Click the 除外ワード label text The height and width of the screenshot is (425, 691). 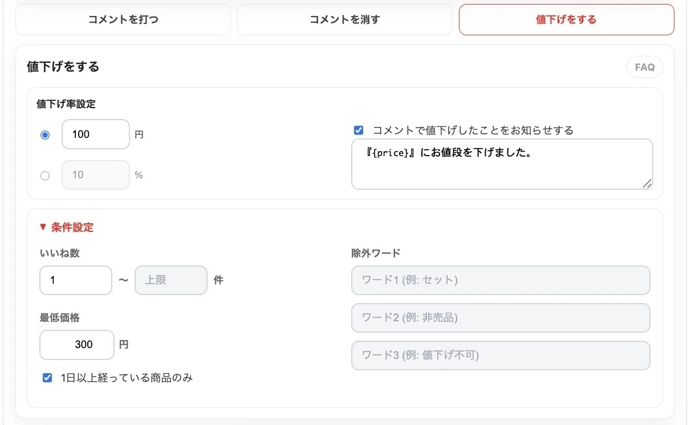tap(376, 254)
